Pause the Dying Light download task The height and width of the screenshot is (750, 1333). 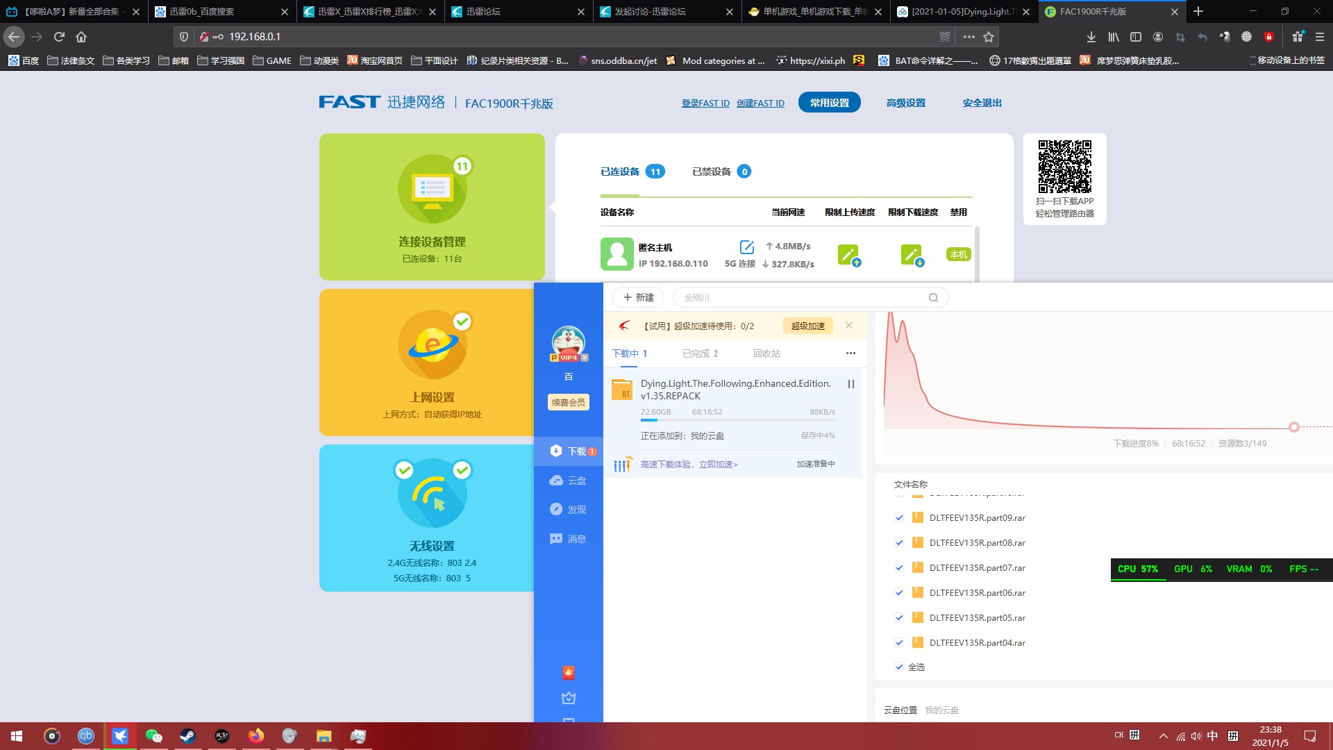tap(850, 384)
